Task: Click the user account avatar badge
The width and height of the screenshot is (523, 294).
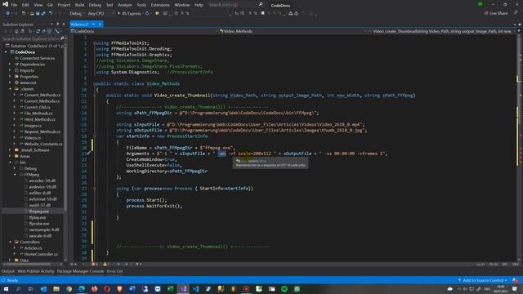Action: pos(481,4)
